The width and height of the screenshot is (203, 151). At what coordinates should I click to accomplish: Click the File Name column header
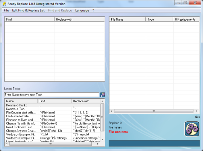[127, 19]
